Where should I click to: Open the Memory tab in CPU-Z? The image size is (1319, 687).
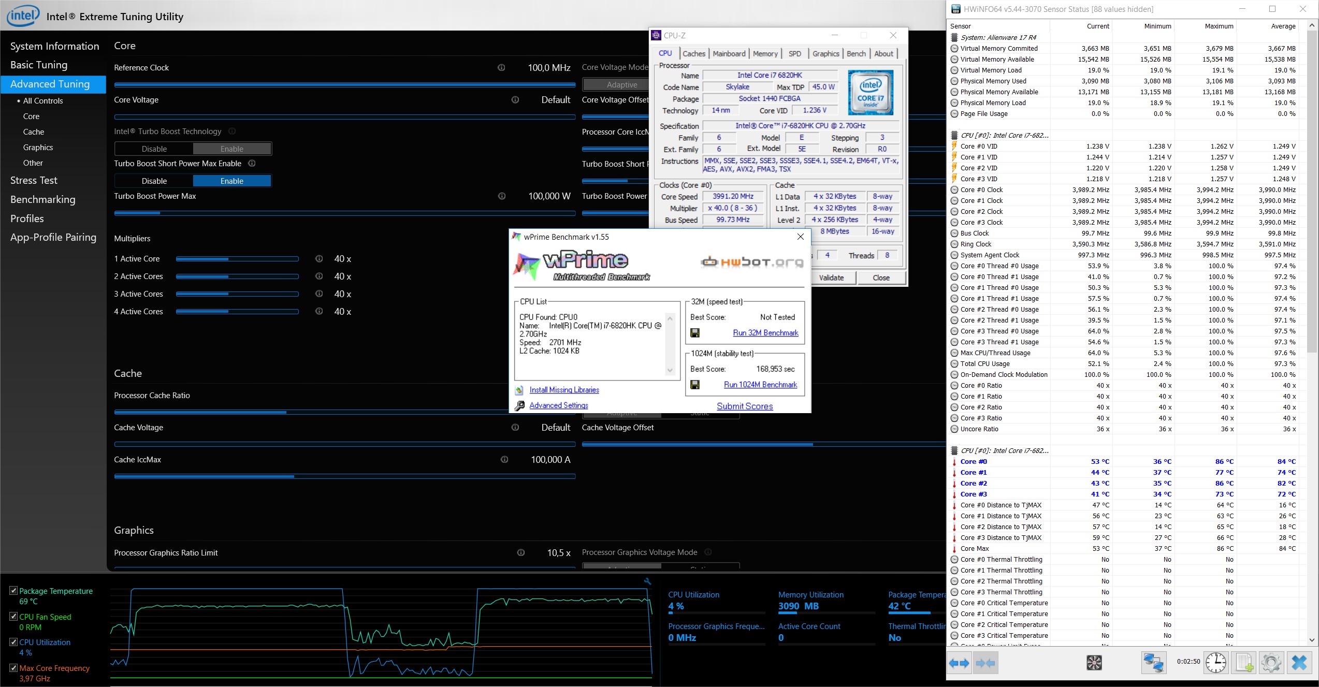765,53
